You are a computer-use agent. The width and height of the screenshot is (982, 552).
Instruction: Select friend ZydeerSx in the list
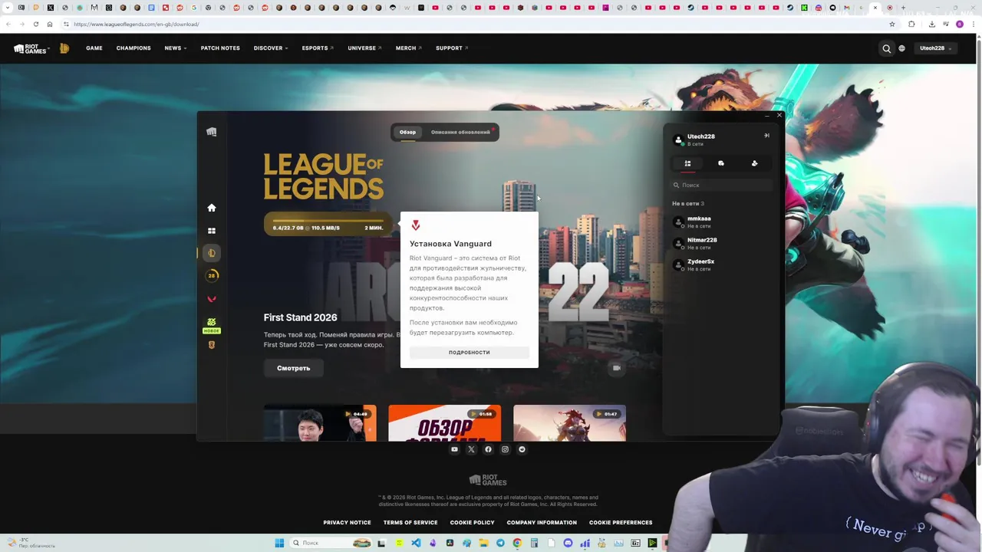coord(721,264)
